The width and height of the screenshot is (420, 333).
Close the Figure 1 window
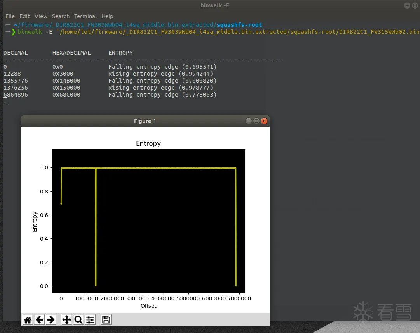point(264,121)
